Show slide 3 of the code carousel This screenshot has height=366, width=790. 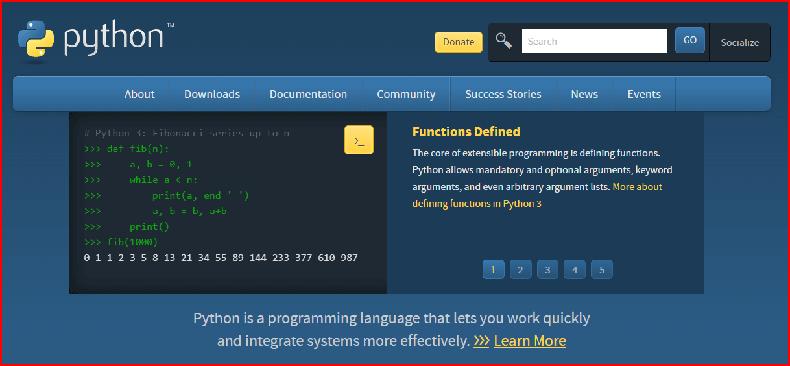pos(548,269)
